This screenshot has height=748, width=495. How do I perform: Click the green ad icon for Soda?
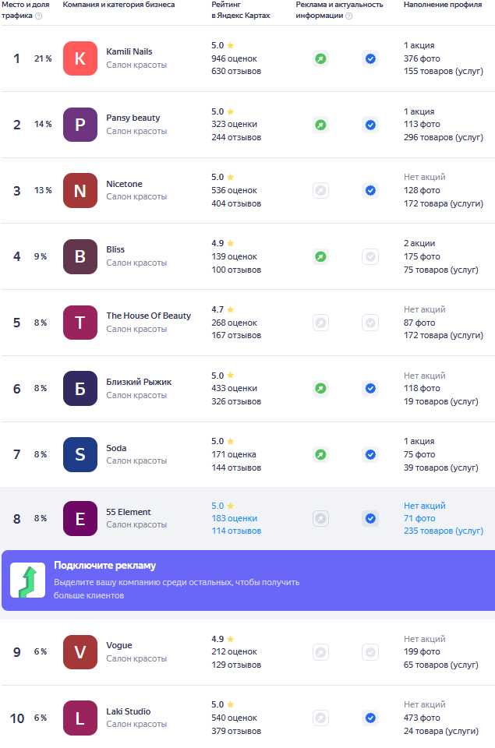click(x=320, y=454)
